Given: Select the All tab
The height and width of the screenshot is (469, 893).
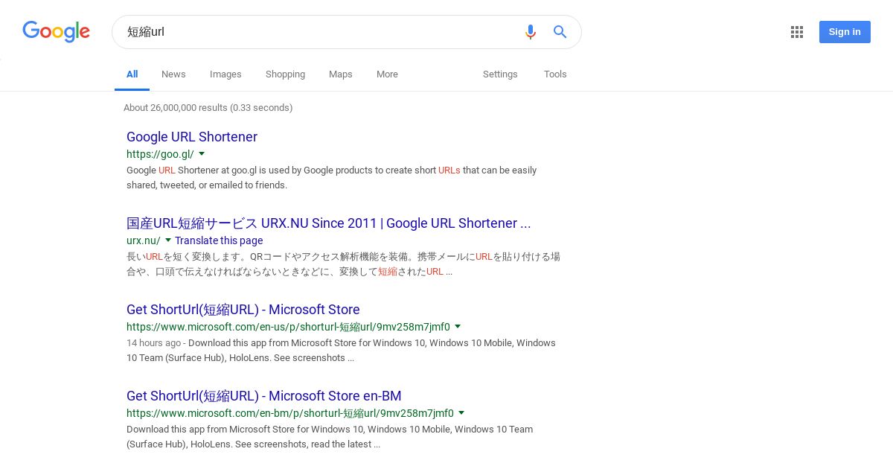Looking at the screenshot, I should coord(132,74).
